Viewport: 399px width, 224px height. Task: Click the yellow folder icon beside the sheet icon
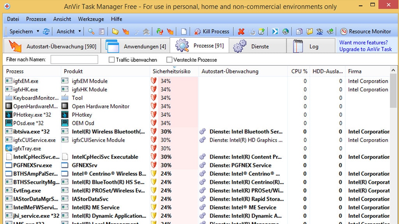click(115, 31)
